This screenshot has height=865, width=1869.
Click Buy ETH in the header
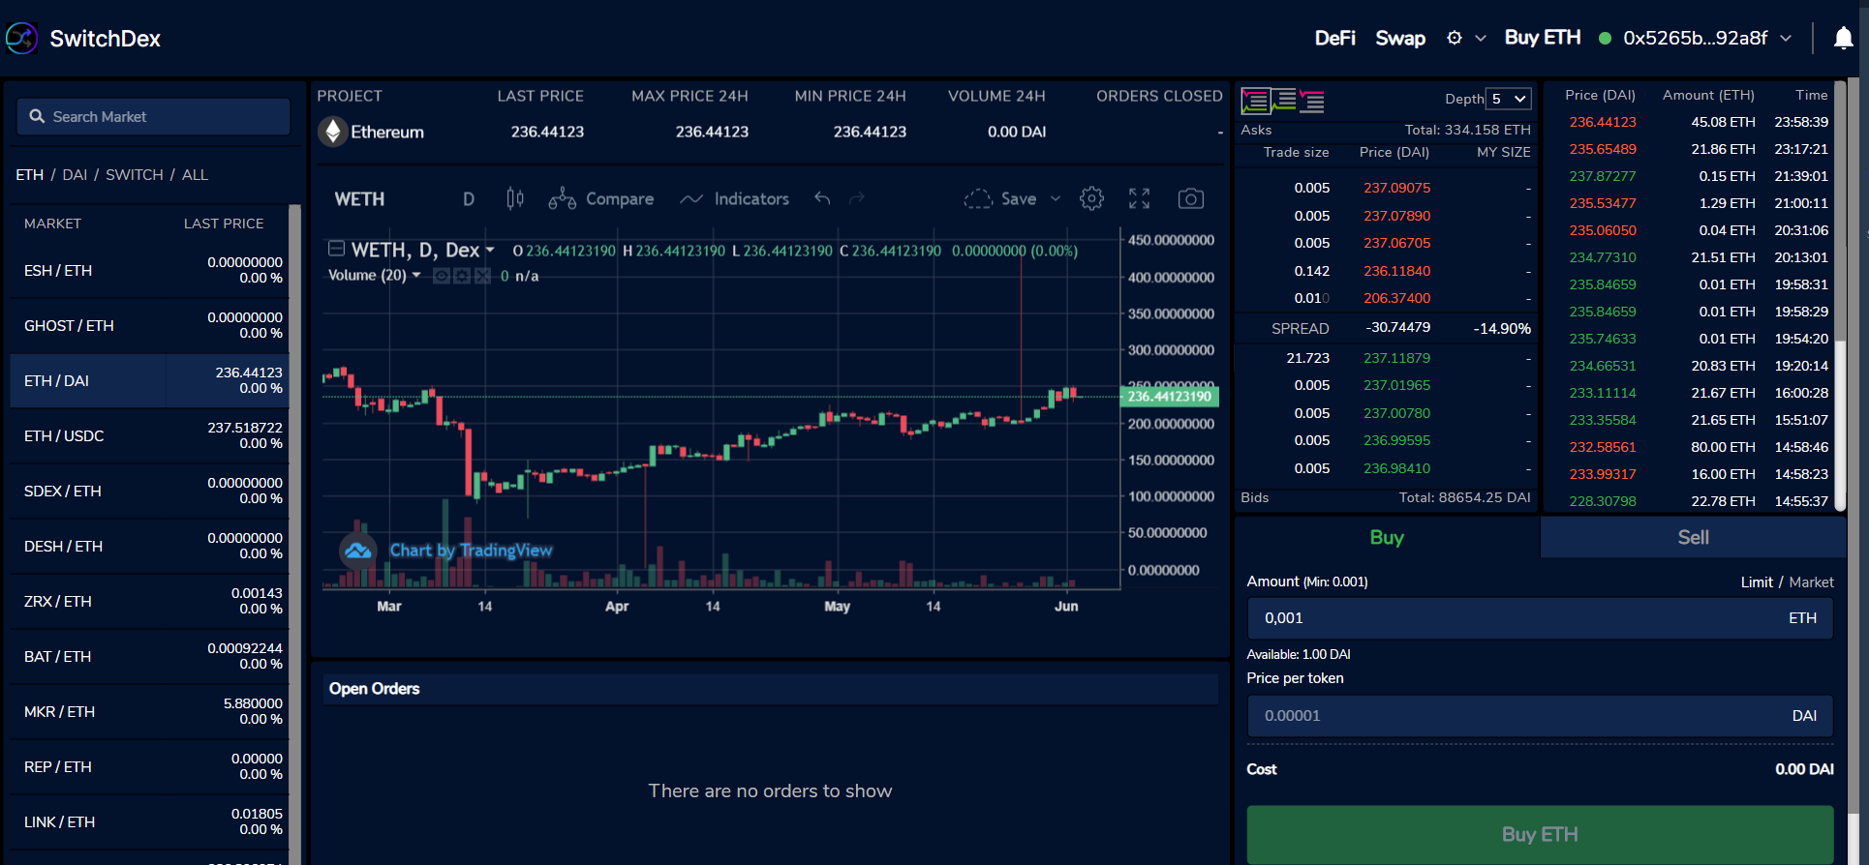click(x=1542, y=38)
